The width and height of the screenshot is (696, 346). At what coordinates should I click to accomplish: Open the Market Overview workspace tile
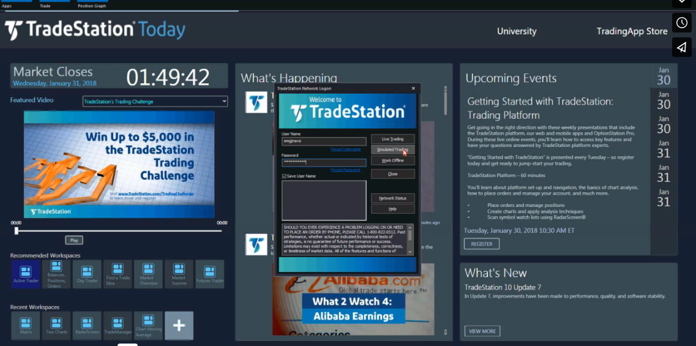pos(148,274)
